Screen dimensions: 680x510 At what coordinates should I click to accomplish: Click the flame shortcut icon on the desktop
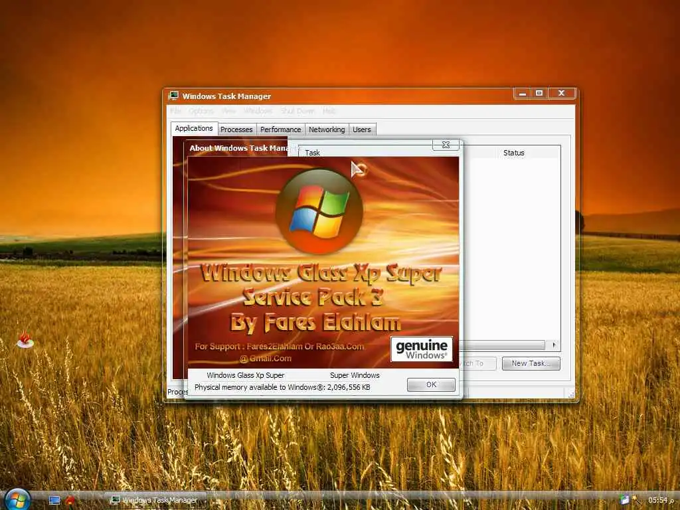(25, 339)
